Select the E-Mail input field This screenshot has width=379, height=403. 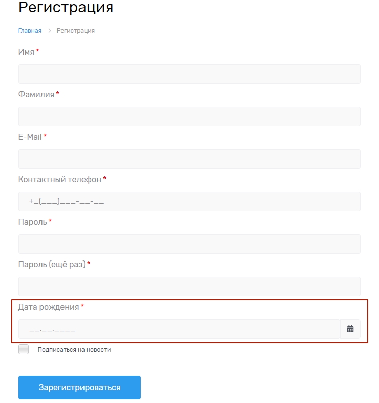pos(189,159)
